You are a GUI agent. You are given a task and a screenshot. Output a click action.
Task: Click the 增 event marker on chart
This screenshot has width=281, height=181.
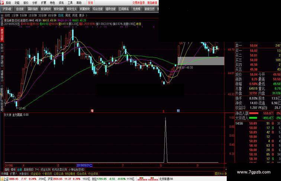coord(92,111)
